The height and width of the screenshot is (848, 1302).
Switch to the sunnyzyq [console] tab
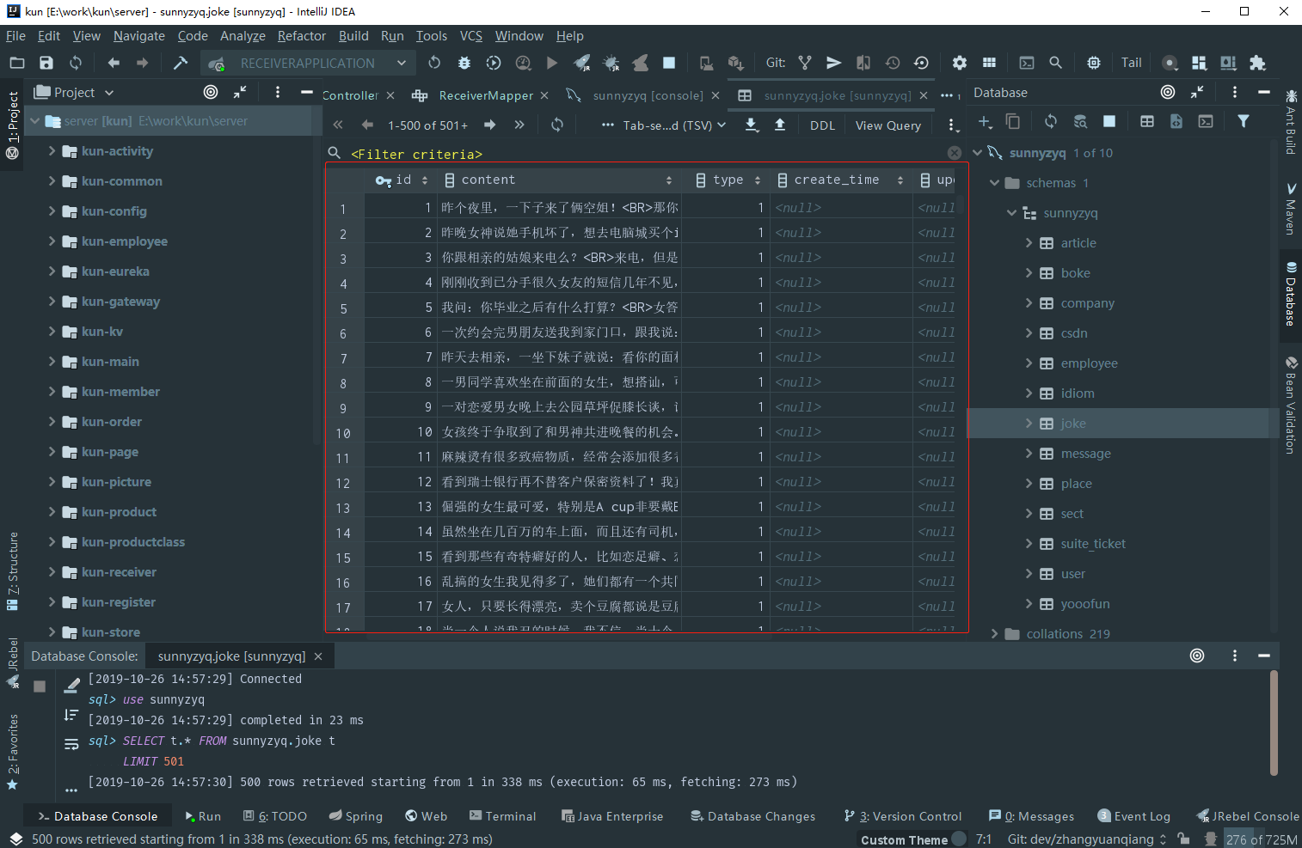(x=648, y=95)
